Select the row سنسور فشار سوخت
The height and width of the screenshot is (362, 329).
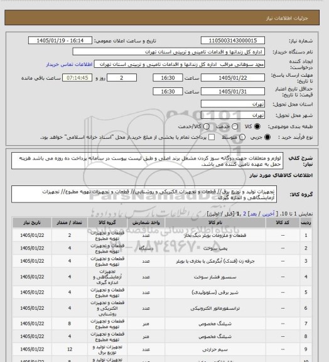[162, 277]
